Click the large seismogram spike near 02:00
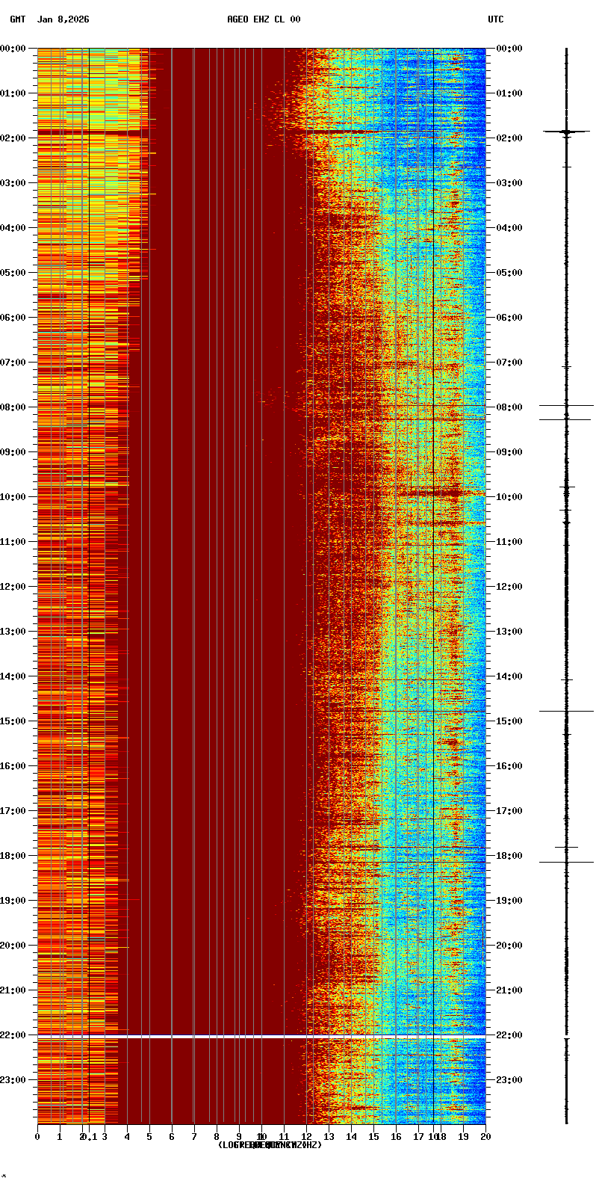The height and width of the screenshot is (1184, 599). [566, 132]
